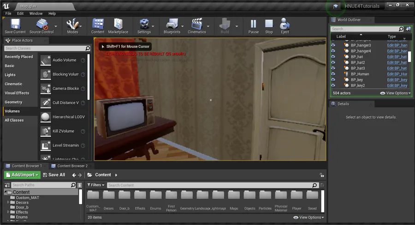The width and height of the screenshot is (415, 225).
Task: Select the Hierarchical LOD Volume icon
Action: [x=46, y=117]
